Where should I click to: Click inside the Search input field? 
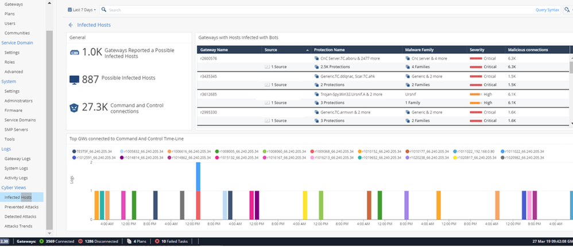tap(287, 10)
